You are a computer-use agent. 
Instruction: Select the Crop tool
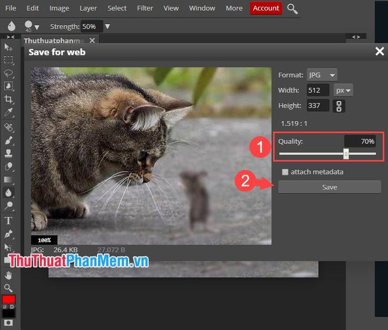tap(9, 99)
